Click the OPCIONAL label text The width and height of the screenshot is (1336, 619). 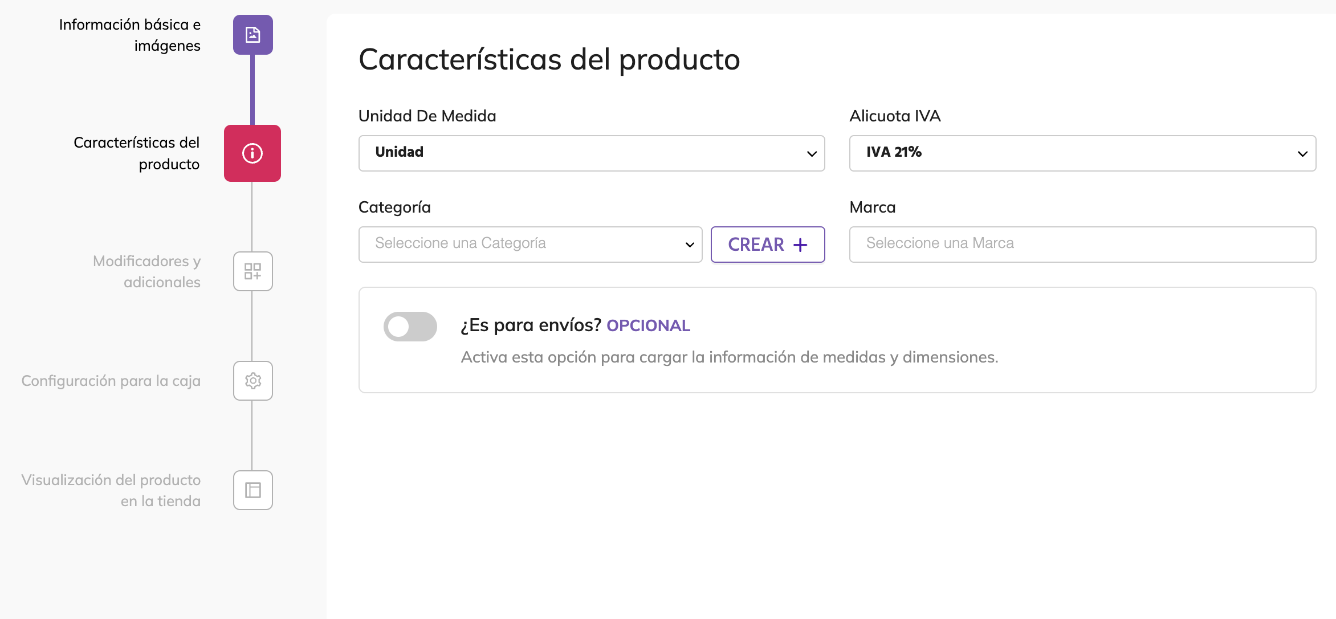(648, 325)
